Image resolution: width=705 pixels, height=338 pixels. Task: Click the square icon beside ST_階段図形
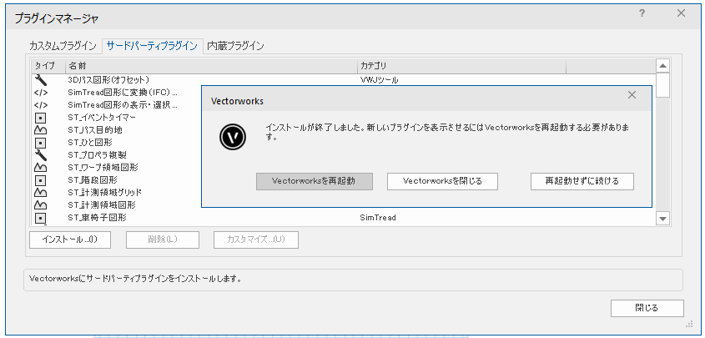coord(41,180)
